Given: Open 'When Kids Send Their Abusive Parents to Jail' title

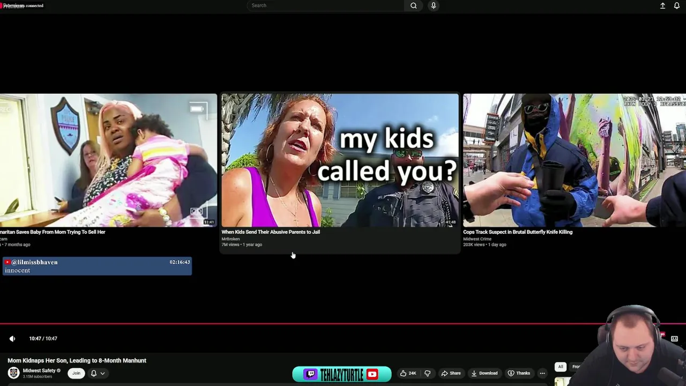Looking at the screenshot, I should pyautogui.click(x=271, y=232).
